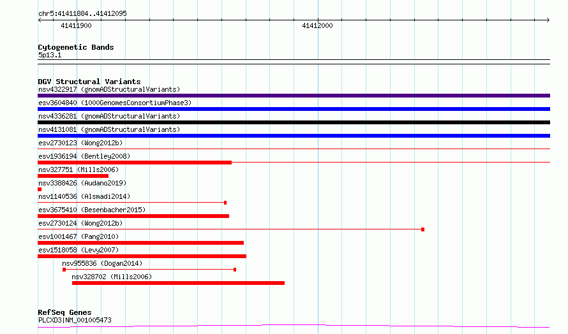Click the blue nsv4131081 variant bar
The image size is (568, 334).
(294, 136)
